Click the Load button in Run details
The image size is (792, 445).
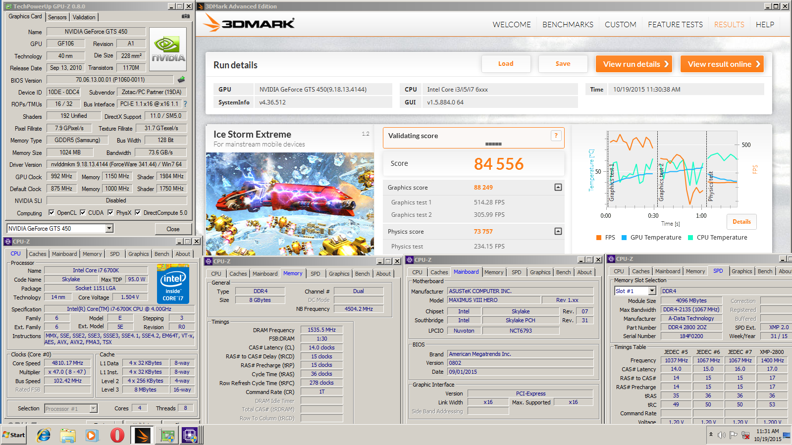[x=506, y=64]
